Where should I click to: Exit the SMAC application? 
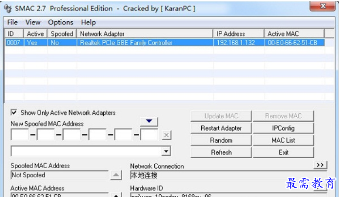click(283, 153)
